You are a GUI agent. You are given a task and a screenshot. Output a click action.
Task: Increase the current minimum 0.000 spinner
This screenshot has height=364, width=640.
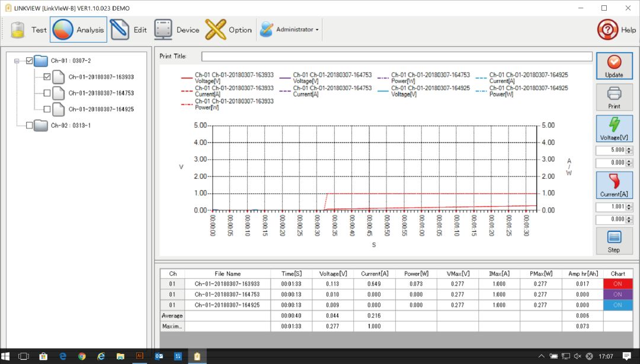tap(629, 218)
